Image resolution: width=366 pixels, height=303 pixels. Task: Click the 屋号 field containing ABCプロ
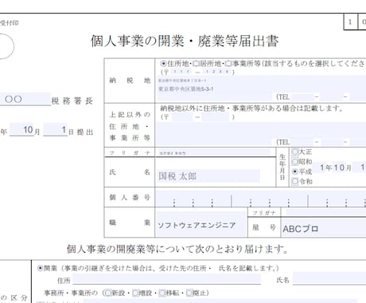coord(324,228)
